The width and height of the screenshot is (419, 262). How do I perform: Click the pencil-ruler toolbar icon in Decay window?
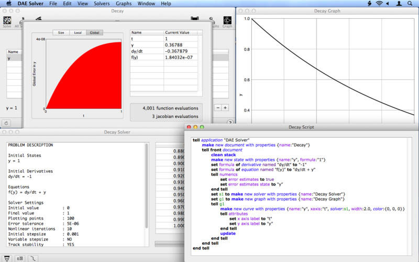coord(39,18)
